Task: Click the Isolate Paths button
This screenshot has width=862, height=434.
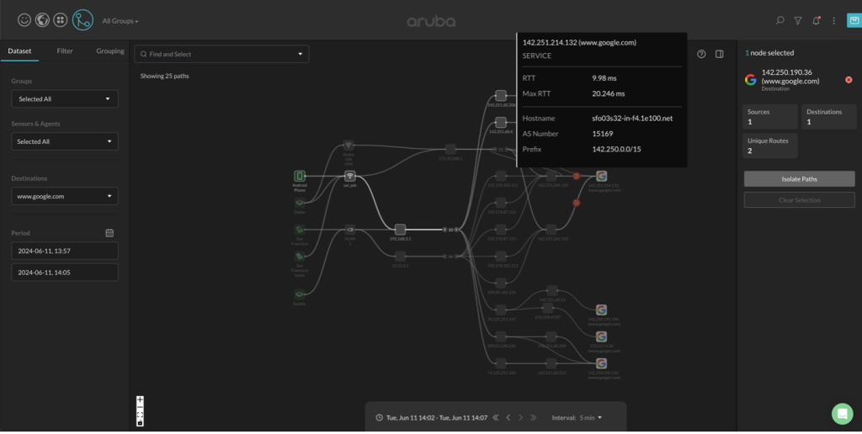Action: (799, 179)
